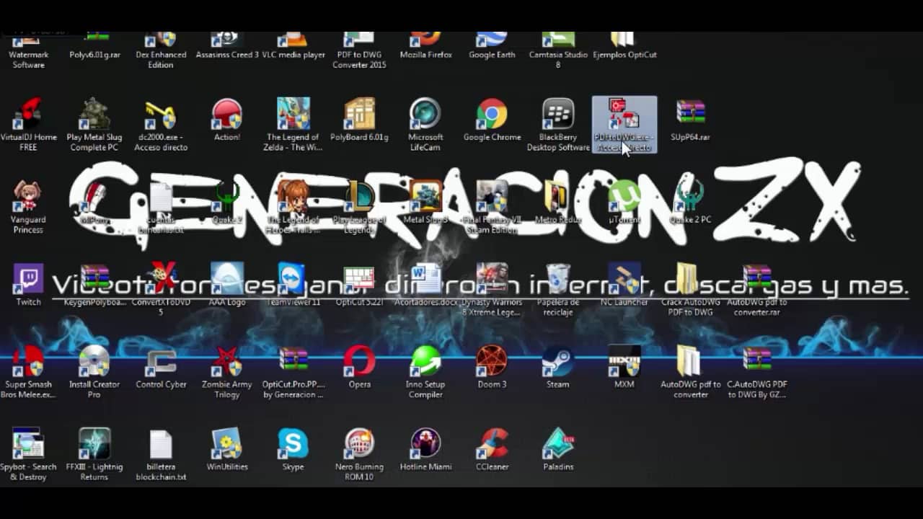Open FFXIII - Lightnig Returns icon
The image size is (923, 519).
[x=94, y=443]
